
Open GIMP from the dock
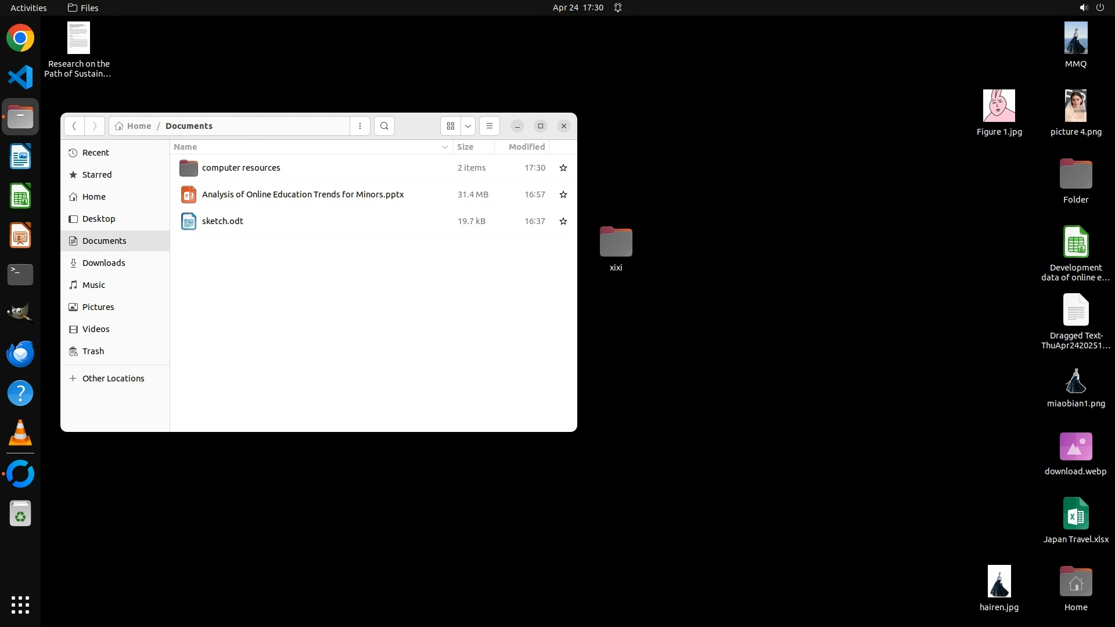(20, 313)
